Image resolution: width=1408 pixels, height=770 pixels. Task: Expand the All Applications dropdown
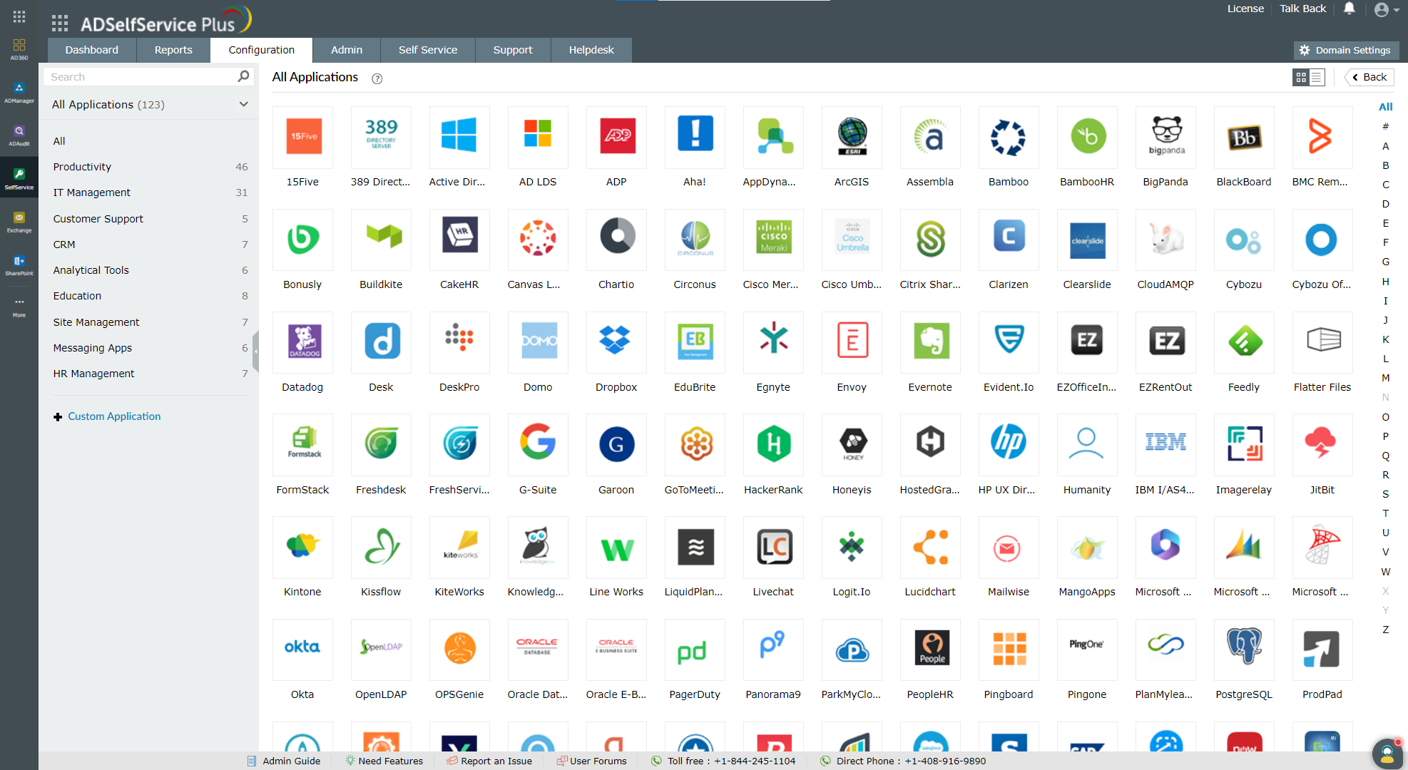(x=243, y=104)
